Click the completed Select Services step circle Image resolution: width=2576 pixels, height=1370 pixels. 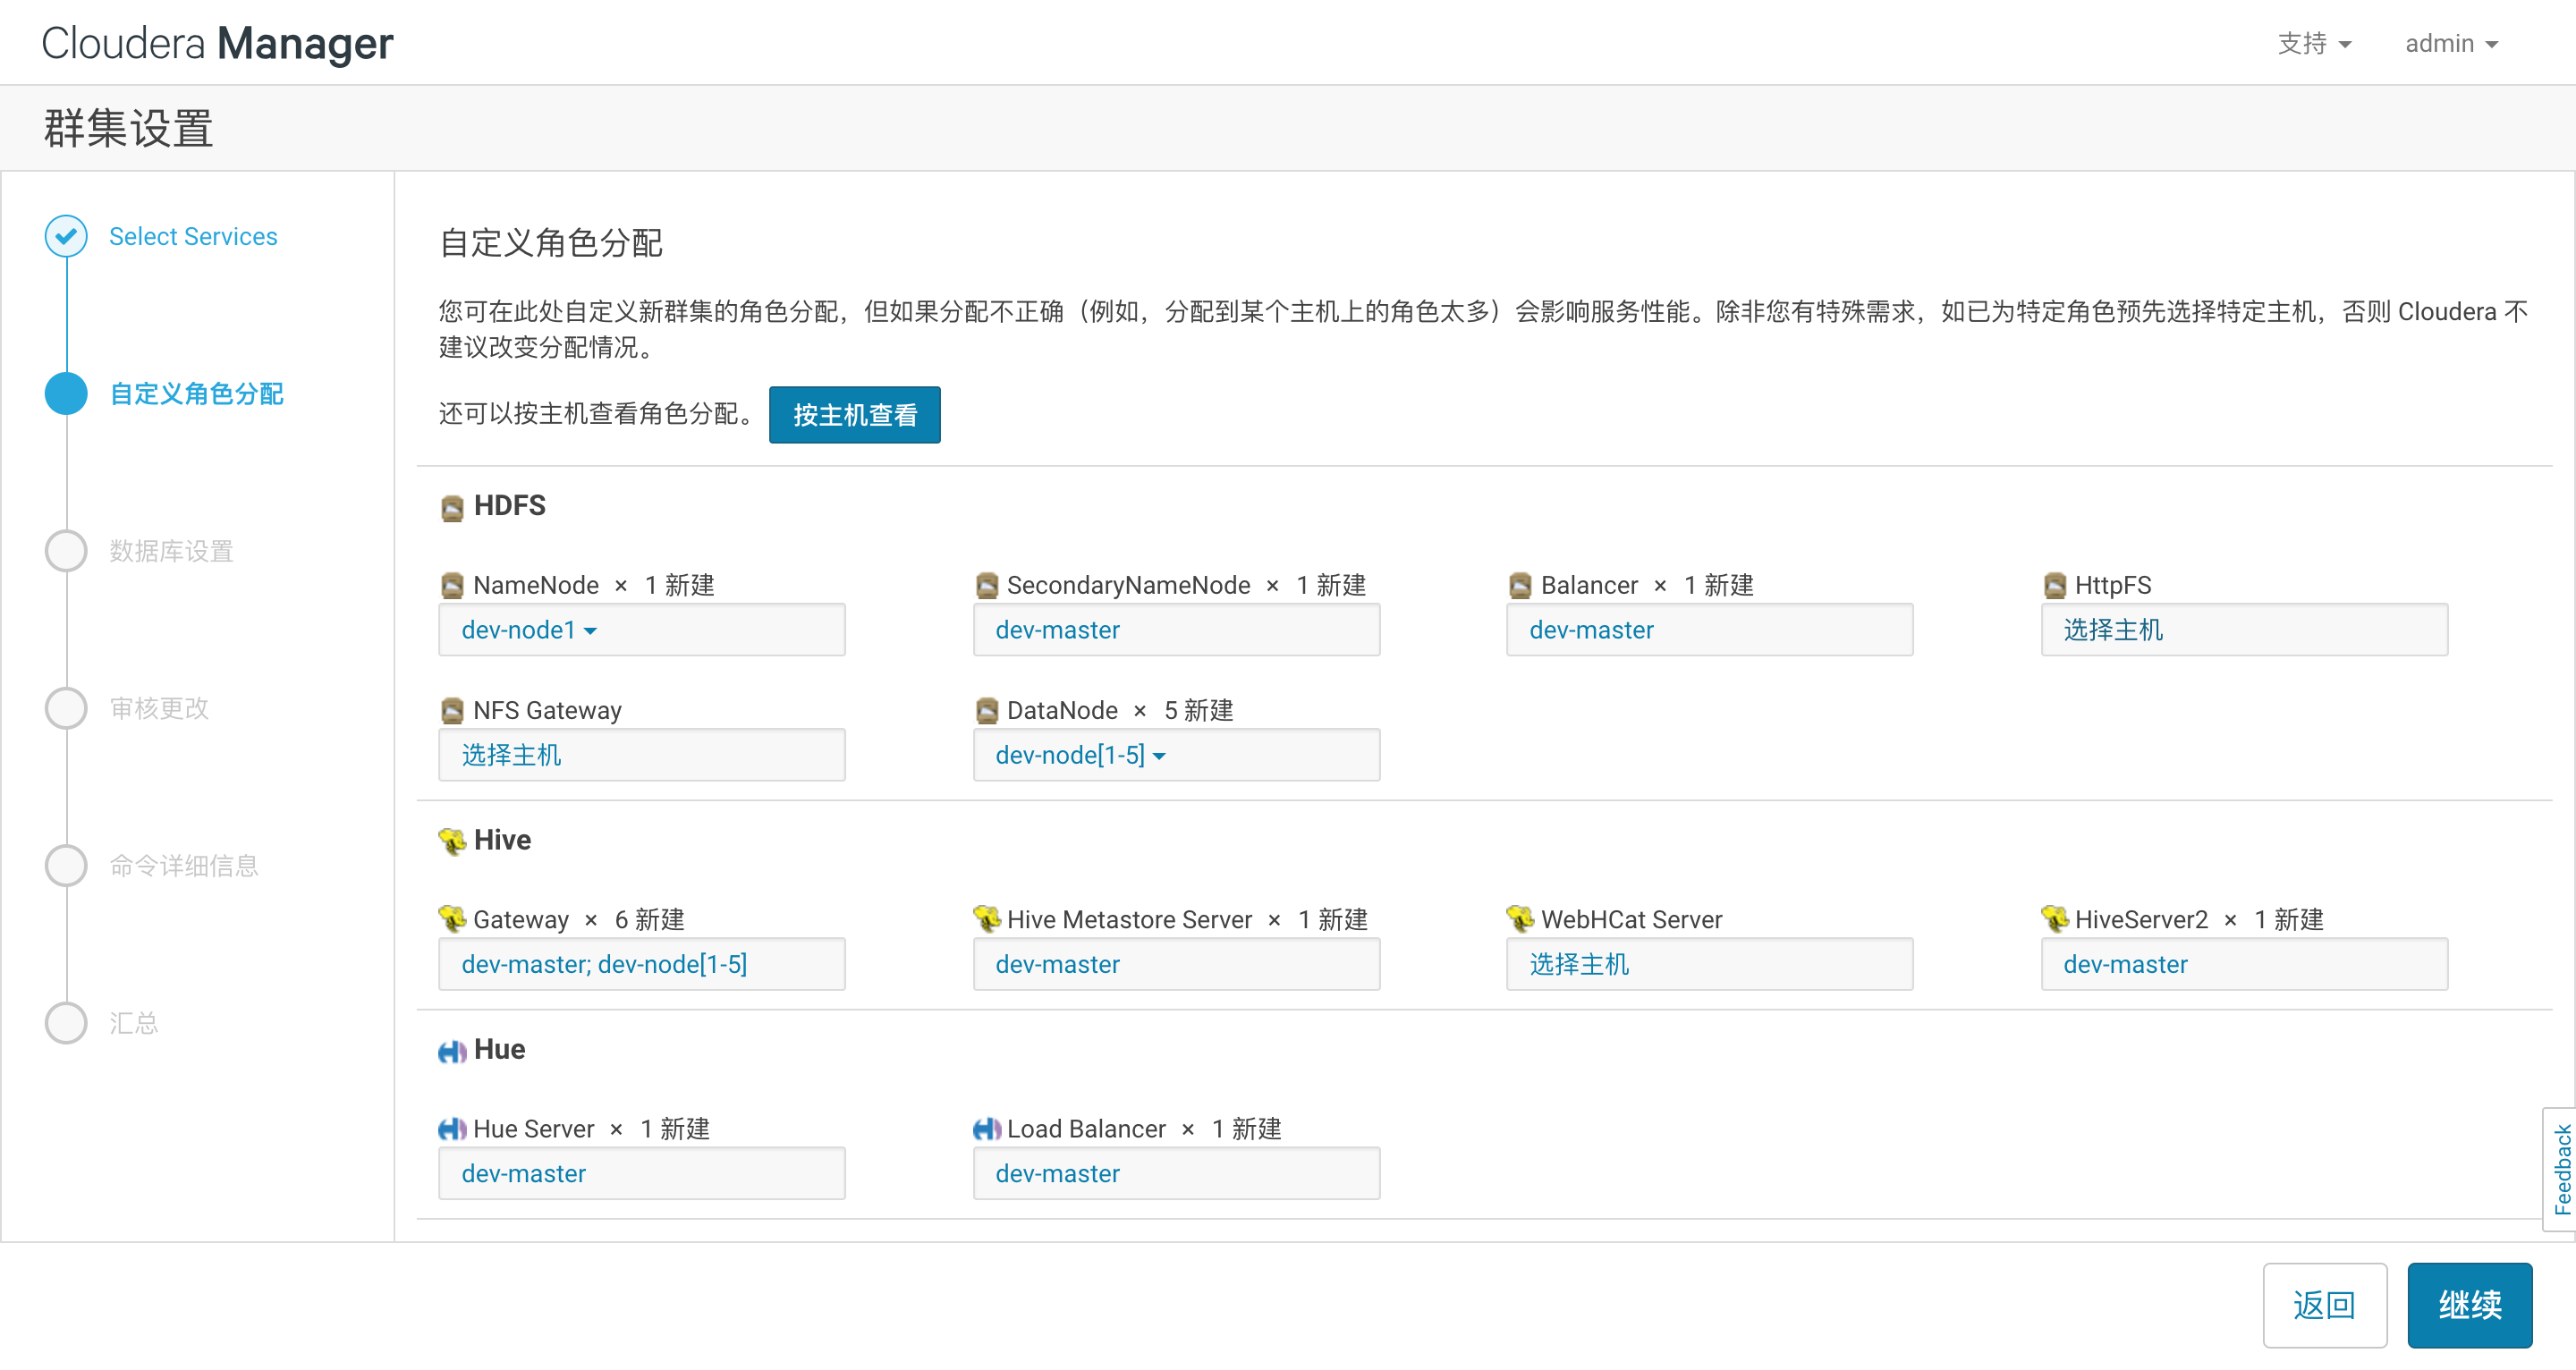66,236
